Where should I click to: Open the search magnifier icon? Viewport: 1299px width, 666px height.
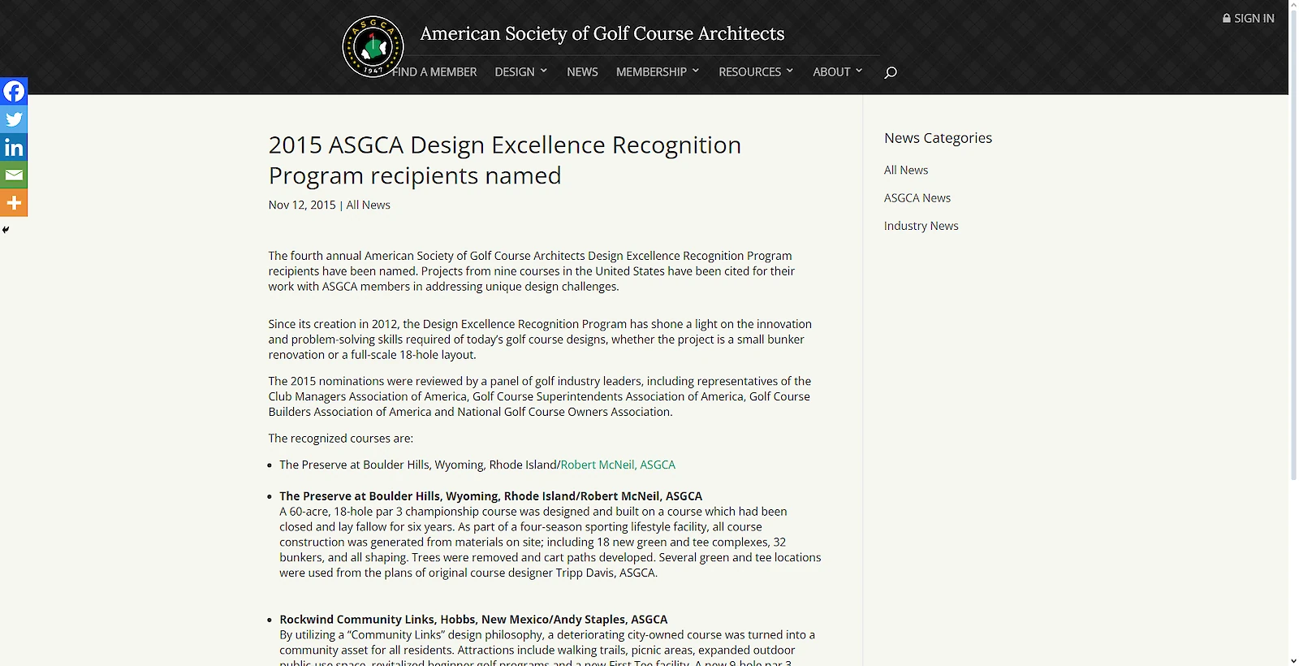tap(891, 72)
